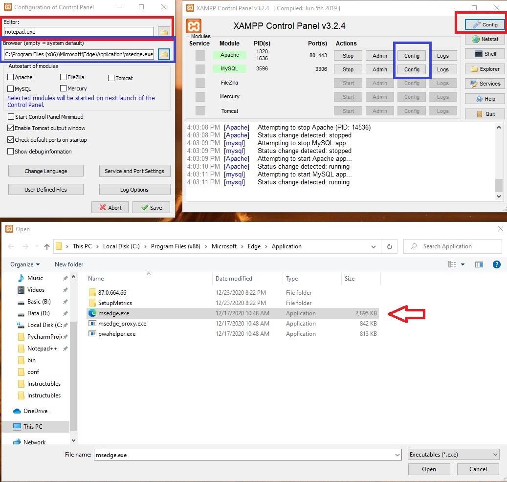Screen dimensions: 507x482
Task: Expand the chevron after Edge in path
Action: (266, 247)
